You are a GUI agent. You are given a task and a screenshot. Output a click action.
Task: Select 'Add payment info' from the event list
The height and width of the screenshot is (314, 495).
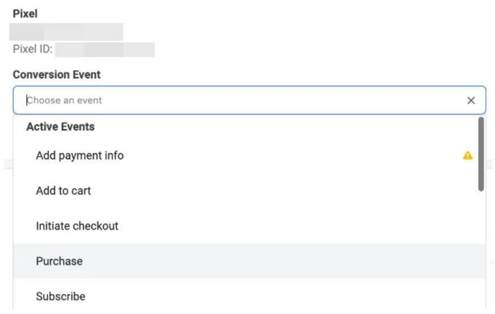coord(79,156)
